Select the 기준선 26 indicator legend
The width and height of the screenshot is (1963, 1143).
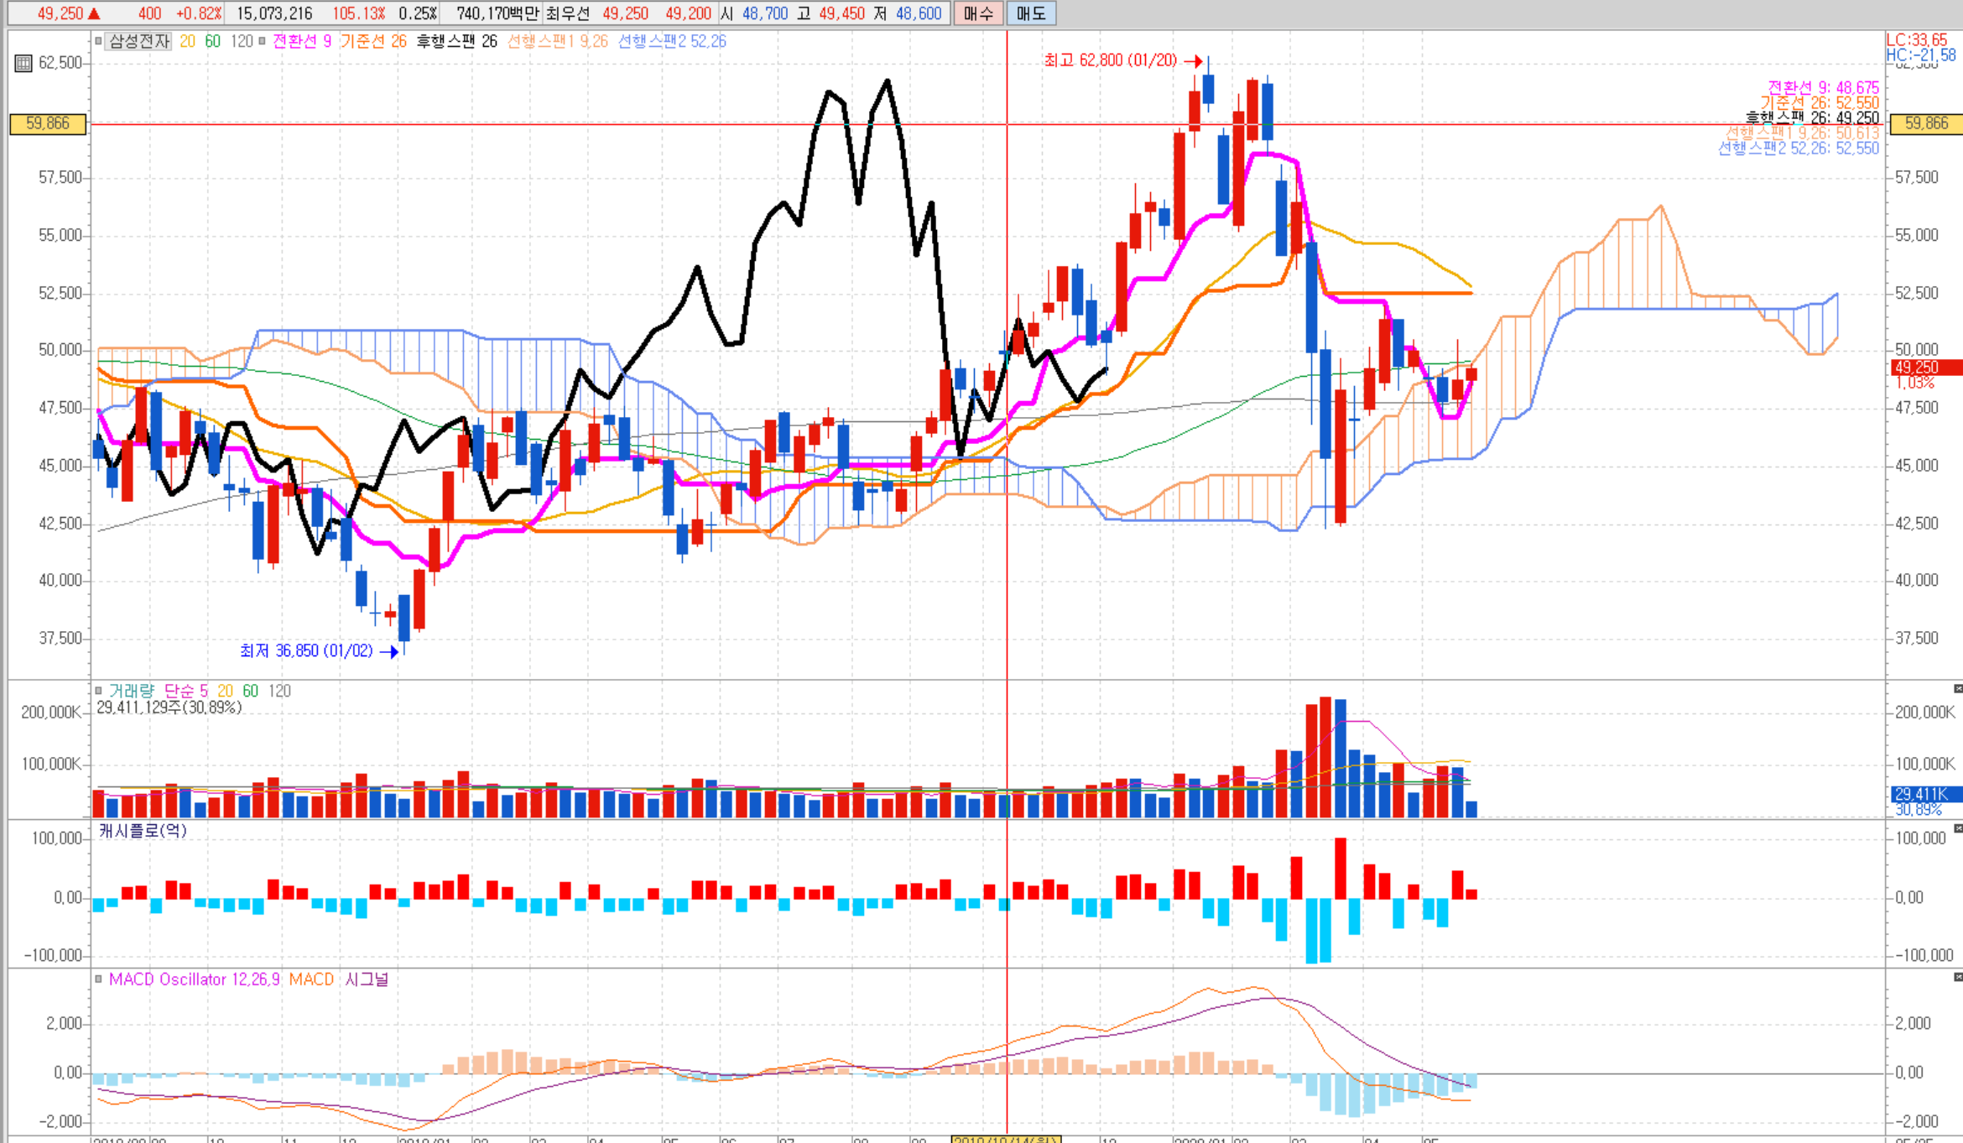tap(372, 41)
